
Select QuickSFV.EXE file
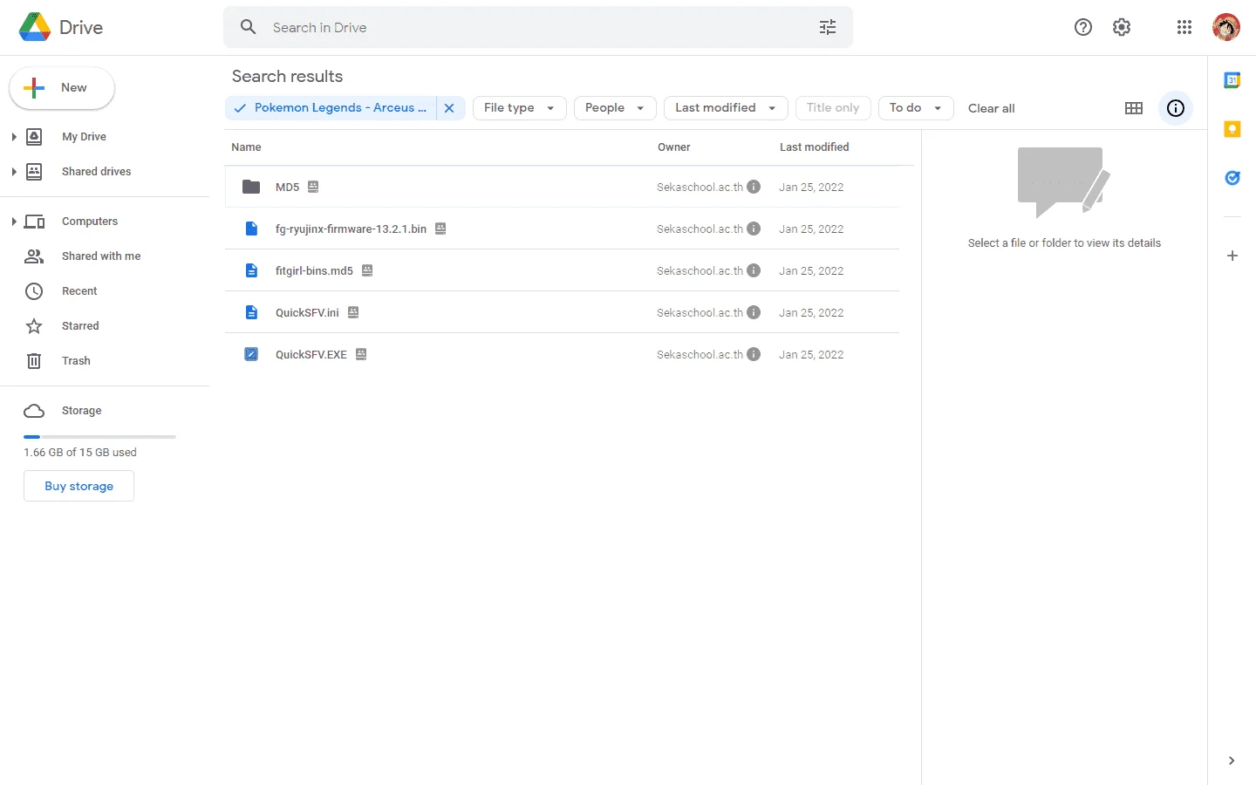pyautogui.click(x=562, y=354)
